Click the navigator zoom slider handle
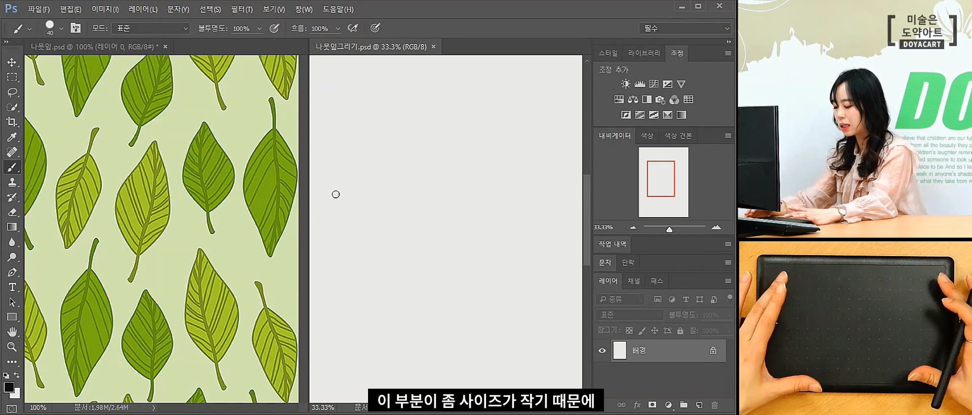Screen dimensions: 972x415 click(669, 229)
